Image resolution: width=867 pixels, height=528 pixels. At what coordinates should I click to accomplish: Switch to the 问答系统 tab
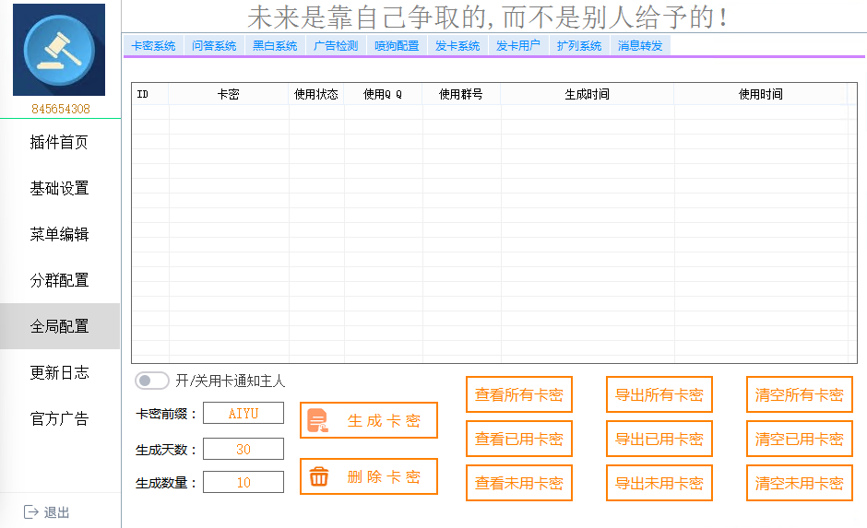click(214, 45)
